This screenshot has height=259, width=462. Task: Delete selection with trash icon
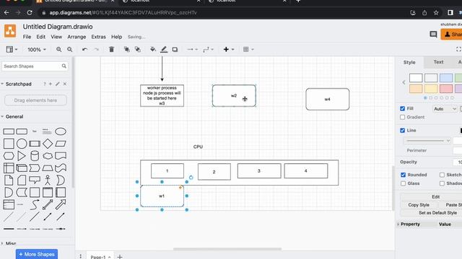[x=111, y=50]
